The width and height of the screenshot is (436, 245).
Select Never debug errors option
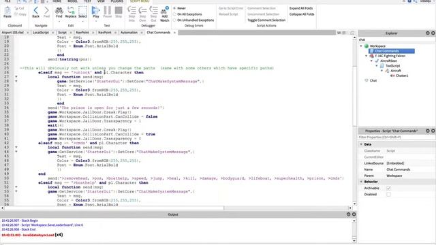tap(174, 8)
